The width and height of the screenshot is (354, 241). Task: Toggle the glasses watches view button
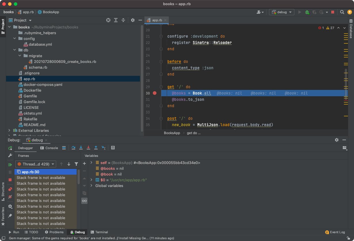84,201
